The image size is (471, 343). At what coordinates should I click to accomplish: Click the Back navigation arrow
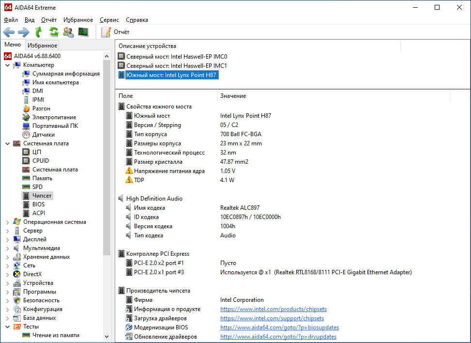pos(9,32)
